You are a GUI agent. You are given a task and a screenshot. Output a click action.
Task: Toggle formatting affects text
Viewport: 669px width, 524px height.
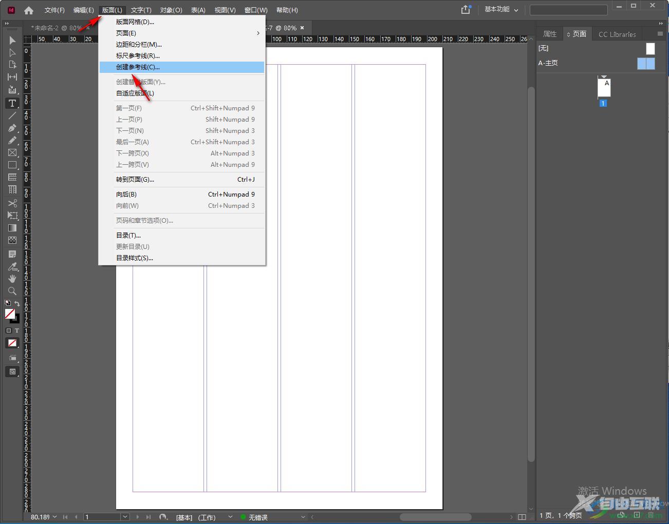(16, 331)
